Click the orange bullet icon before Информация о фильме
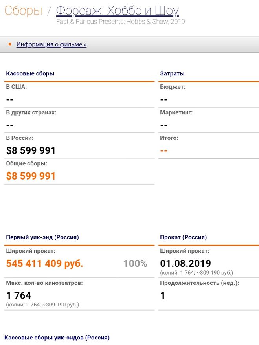This screenshot has width=259, height=345. click(x=10, y=44)
